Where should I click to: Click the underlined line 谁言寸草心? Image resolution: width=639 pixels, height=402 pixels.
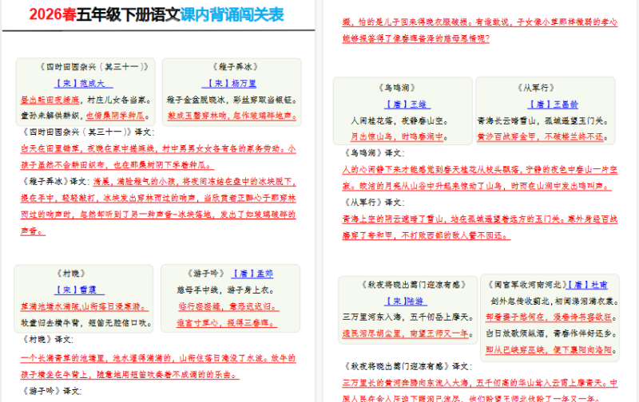point(198,323)
